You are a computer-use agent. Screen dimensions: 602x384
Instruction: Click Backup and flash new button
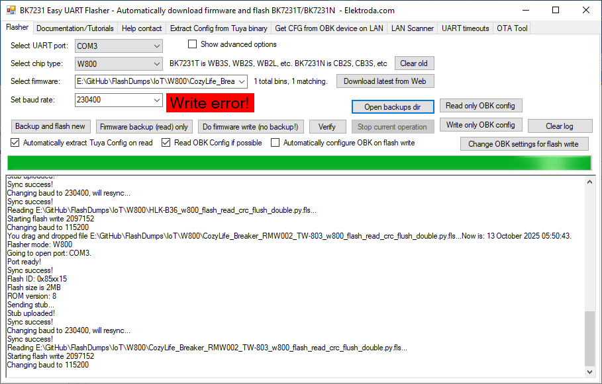click(x=50, y=126)
